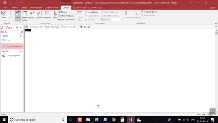
Task: Choose the Update query type
Action: pyautogui.click(x=39, y=15)
